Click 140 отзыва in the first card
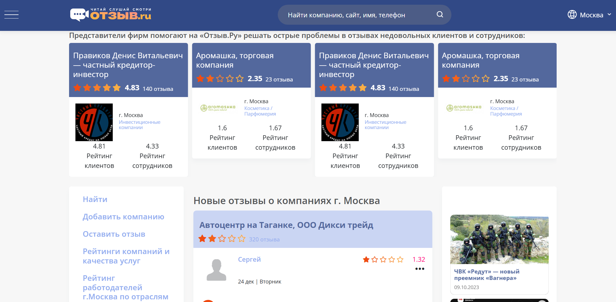The width and height of the screenshot is (616, 302). (158, 89)
